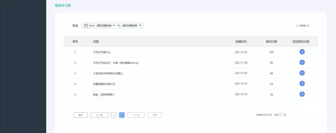The image size is (336, 133).
Task: Click the last page button (尾页)
Action: tap(155, 115)
